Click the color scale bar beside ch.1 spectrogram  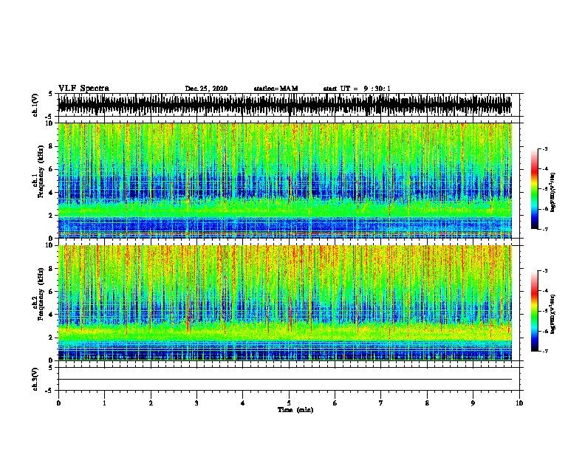(534, 189)
